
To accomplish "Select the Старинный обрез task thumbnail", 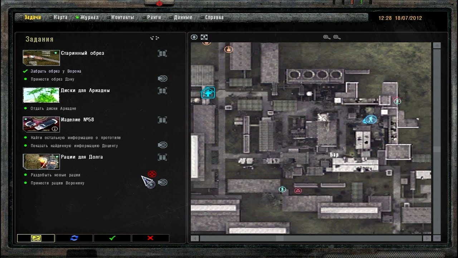I will [41, 58].
